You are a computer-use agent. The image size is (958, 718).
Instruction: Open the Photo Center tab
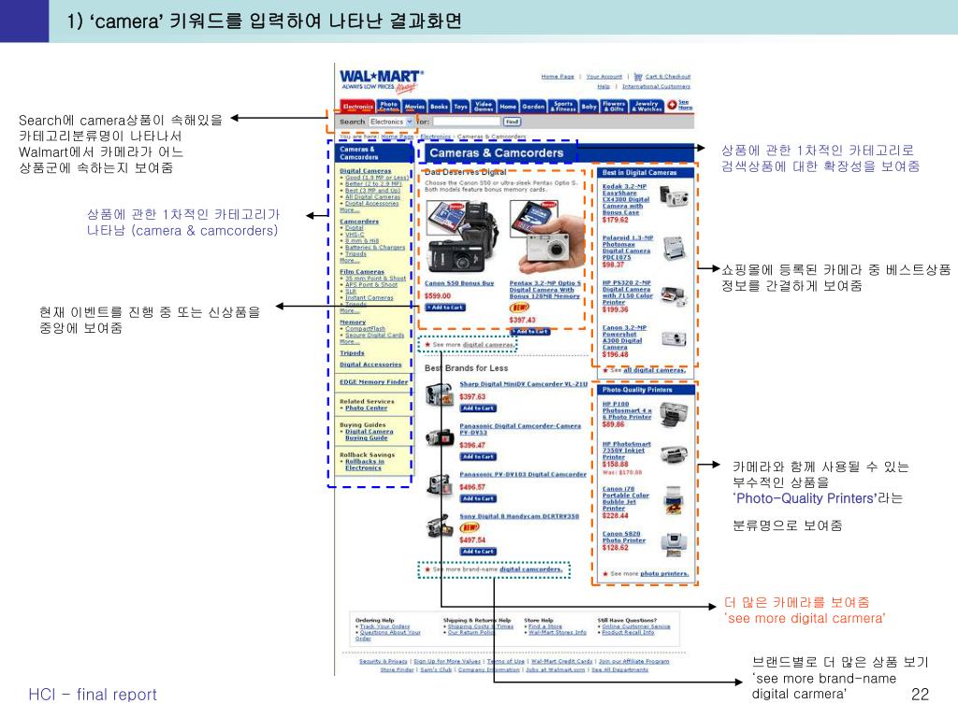coord(388,107)
